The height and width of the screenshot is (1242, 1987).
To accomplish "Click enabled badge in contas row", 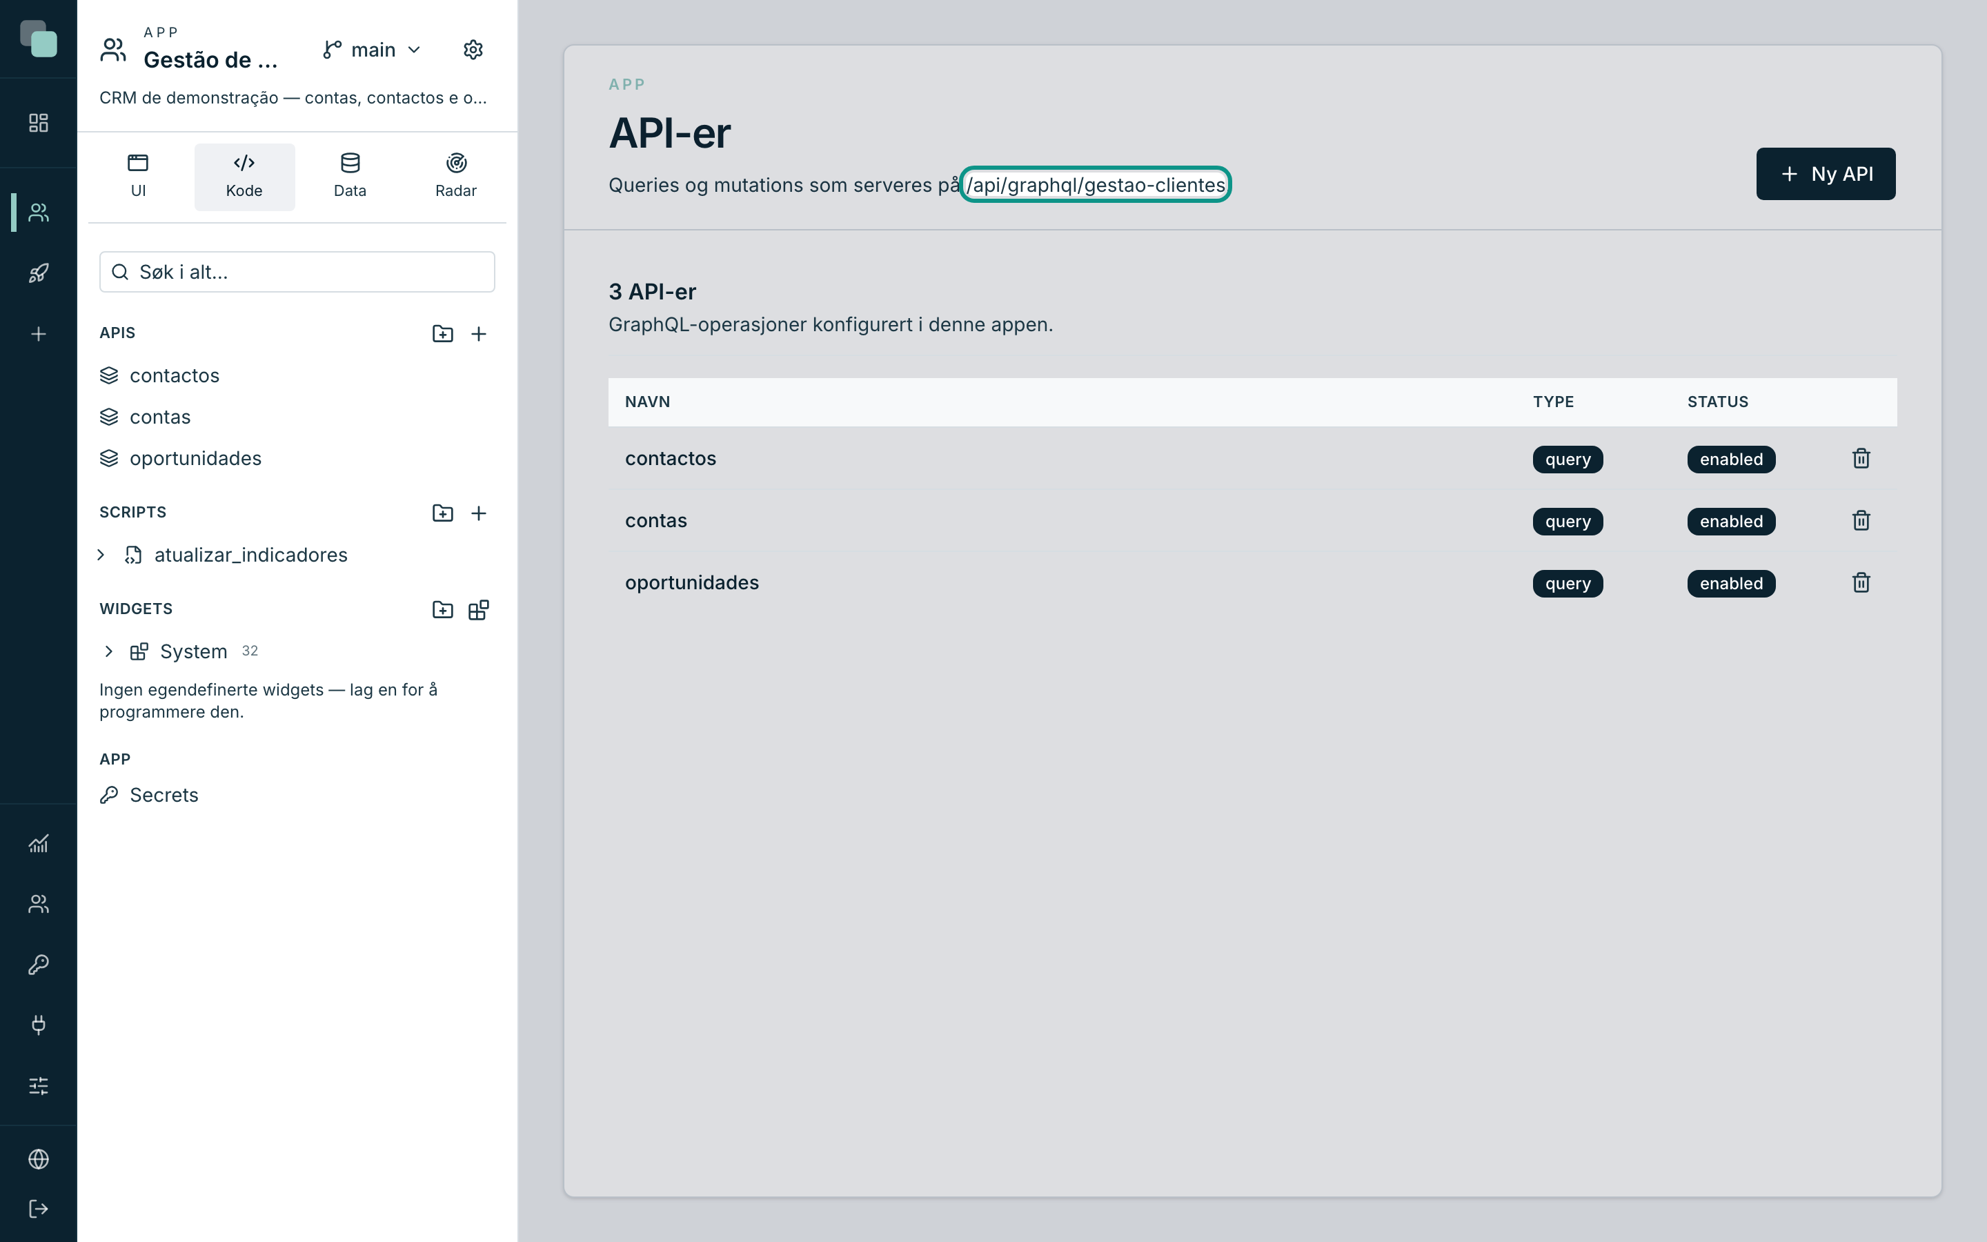I will pyautogui.click(x=1731, y=522).
